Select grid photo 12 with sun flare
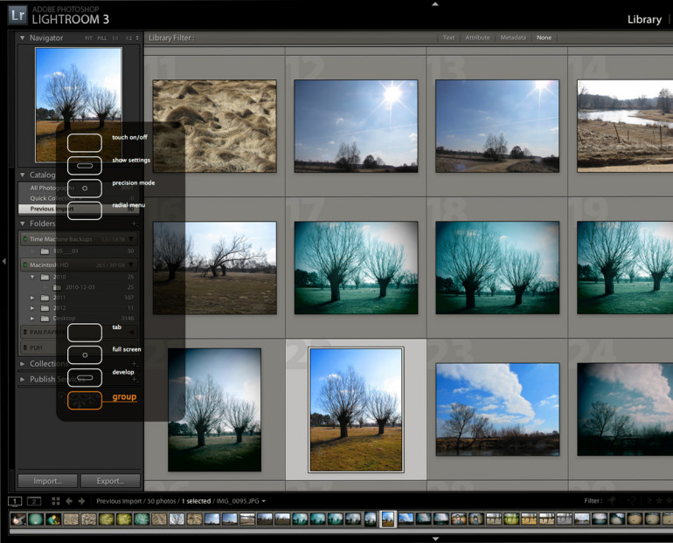Image resolution: width=673 pixels, height=543 pixels. tap(356, 126)
